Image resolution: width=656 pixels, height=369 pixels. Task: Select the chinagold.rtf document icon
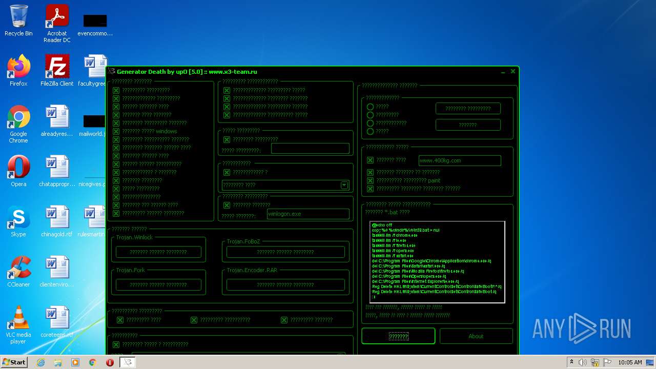57,221
